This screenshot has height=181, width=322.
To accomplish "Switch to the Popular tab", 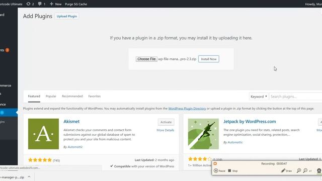I will pyautogui.click(x=51, y=96).
